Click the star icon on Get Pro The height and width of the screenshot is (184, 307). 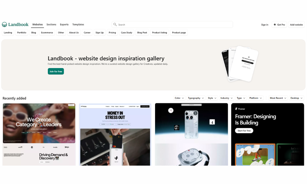coord(275,25)
